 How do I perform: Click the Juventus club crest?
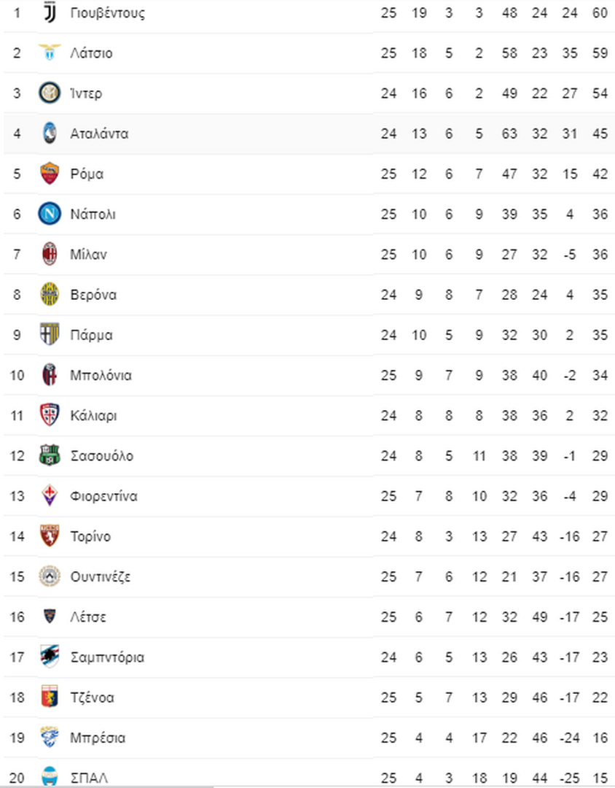click(x=50, y=12)
